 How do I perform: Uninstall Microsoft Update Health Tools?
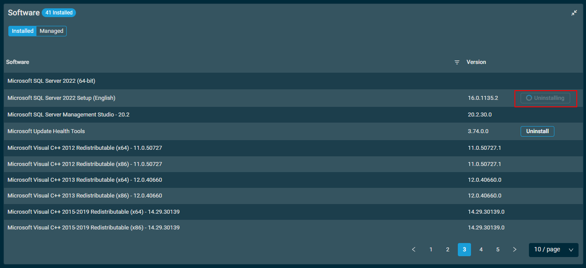[x=537, y=131]
